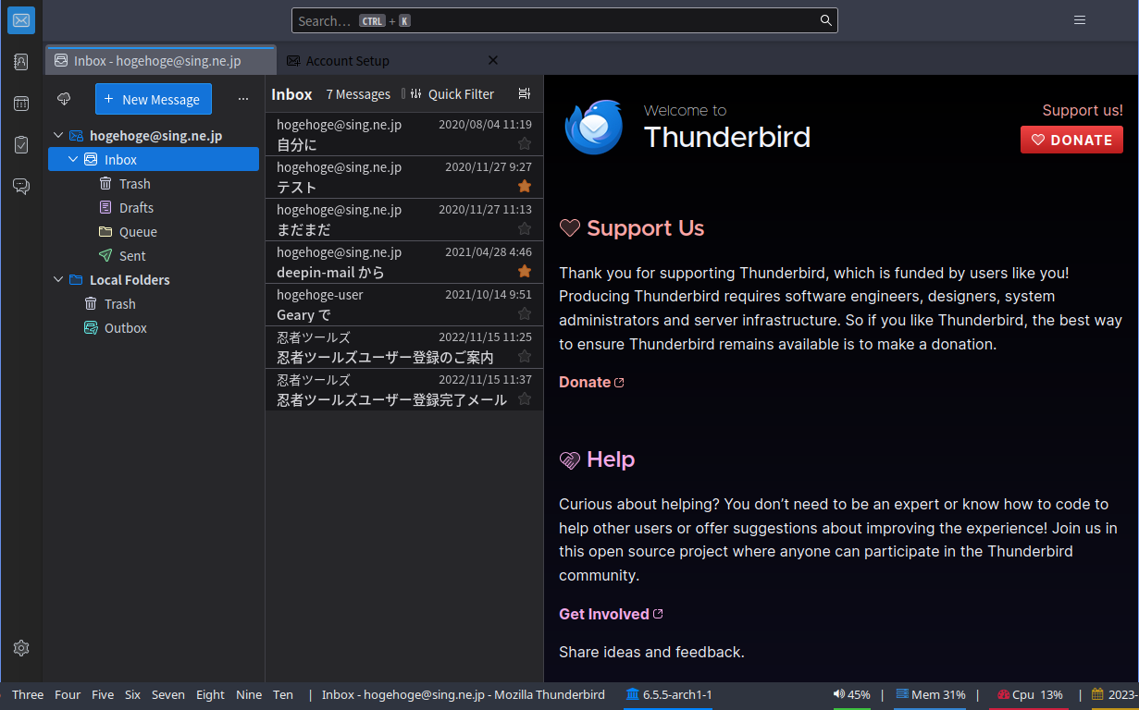Viewport: 1139px width, 710px height.
Task: Open the Get Involved link
Action: point(611,614)
